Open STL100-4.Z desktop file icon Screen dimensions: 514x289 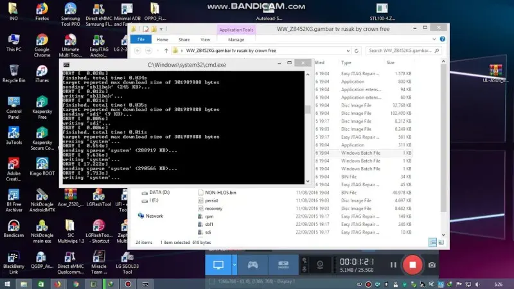pos(382,12)
